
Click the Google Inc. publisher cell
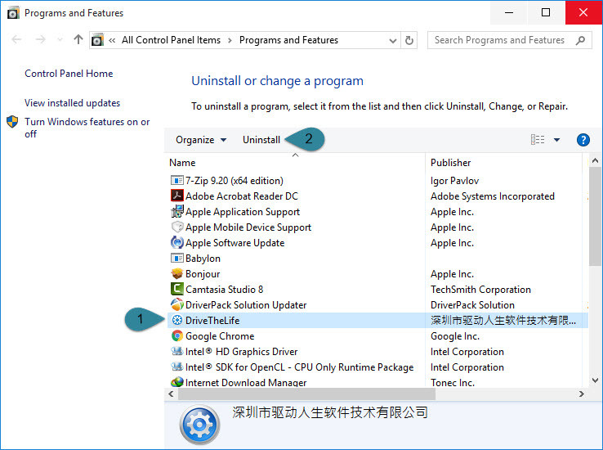click(x=455, y=336)
